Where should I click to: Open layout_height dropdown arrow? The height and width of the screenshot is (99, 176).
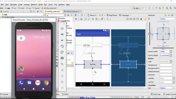pos(171,55)
